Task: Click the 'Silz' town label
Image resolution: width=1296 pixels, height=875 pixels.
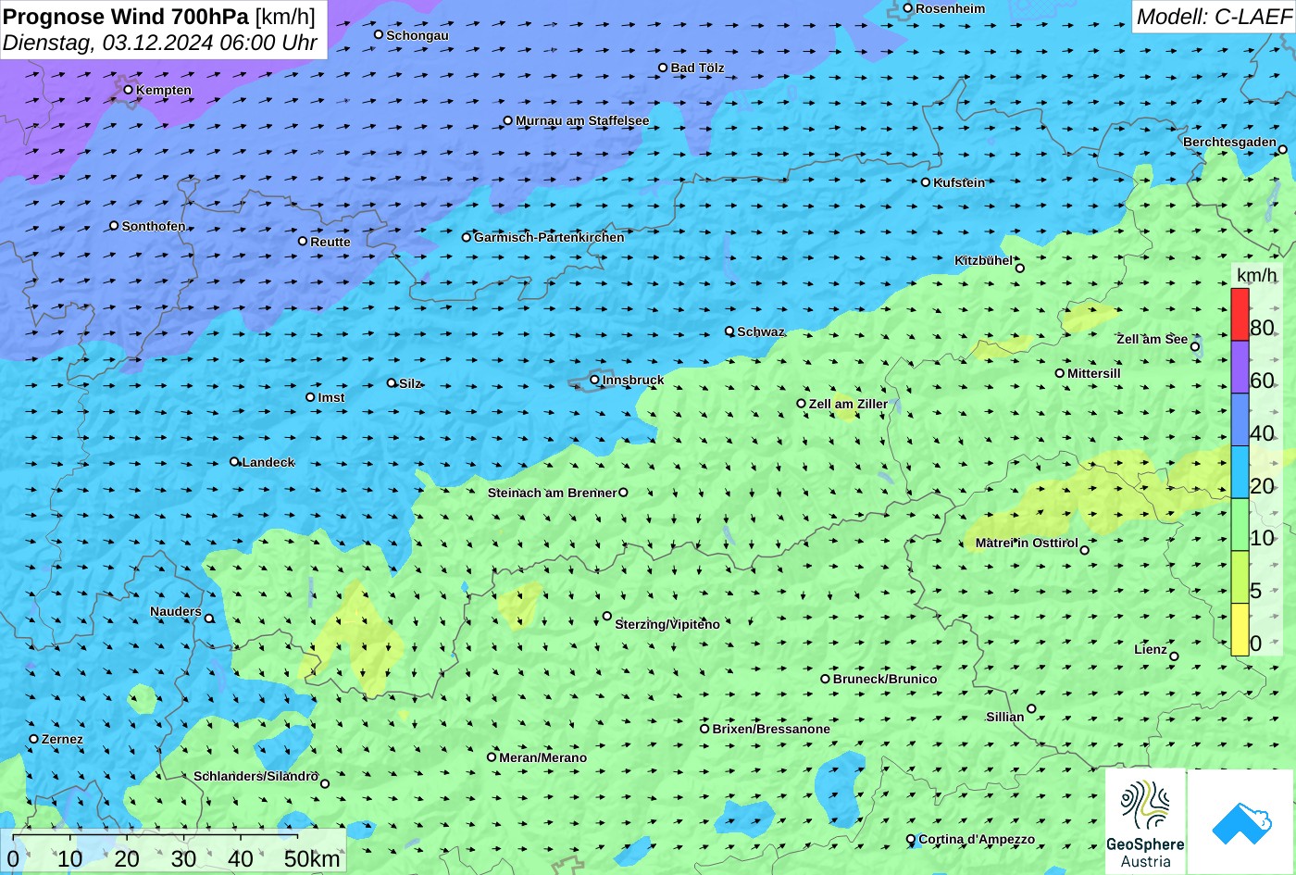Action: click(x=410, y=383)
